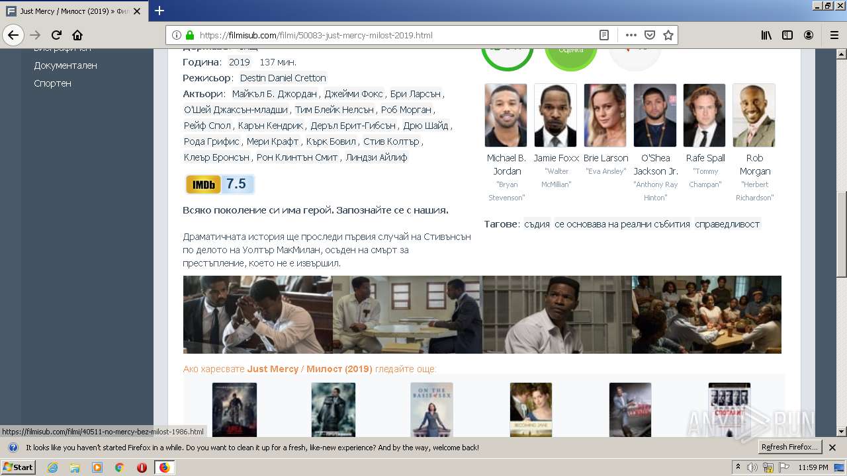Show sidebars panel
The width and height of the screenshot is (847, 476).
(x=787, y=35)
